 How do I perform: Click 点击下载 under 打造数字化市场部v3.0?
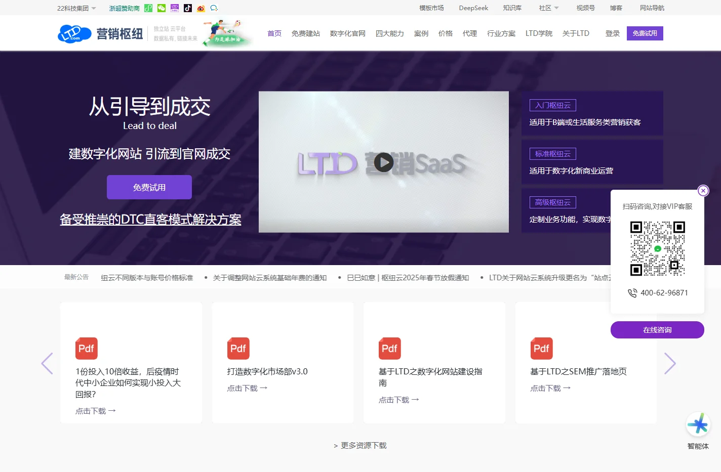pyautogui.click(x=247, y=389)
